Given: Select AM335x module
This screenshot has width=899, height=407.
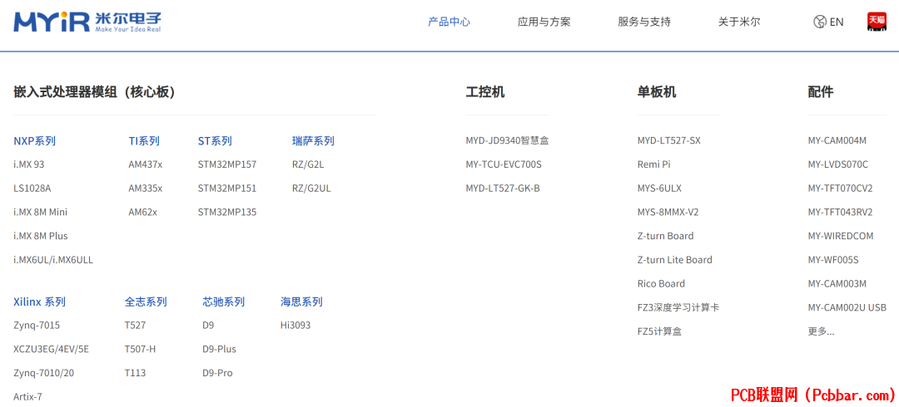Looking at the screenshot, I should (146, 189).
